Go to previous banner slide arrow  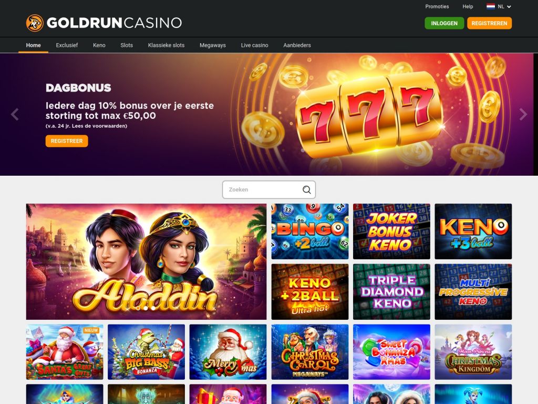(x=15, y=114)
